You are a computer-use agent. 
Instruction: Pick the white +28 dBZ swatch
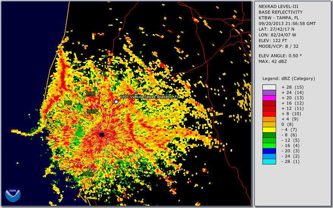click(x=269, y=87)
